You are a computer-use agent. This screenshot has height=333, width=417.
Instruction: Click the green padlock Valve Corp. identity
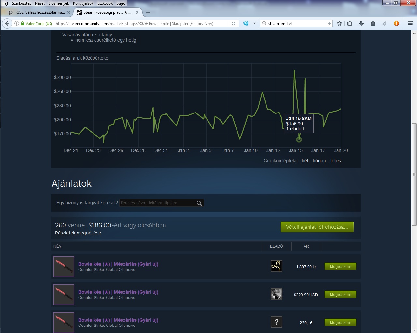click(x=36, y=23)
